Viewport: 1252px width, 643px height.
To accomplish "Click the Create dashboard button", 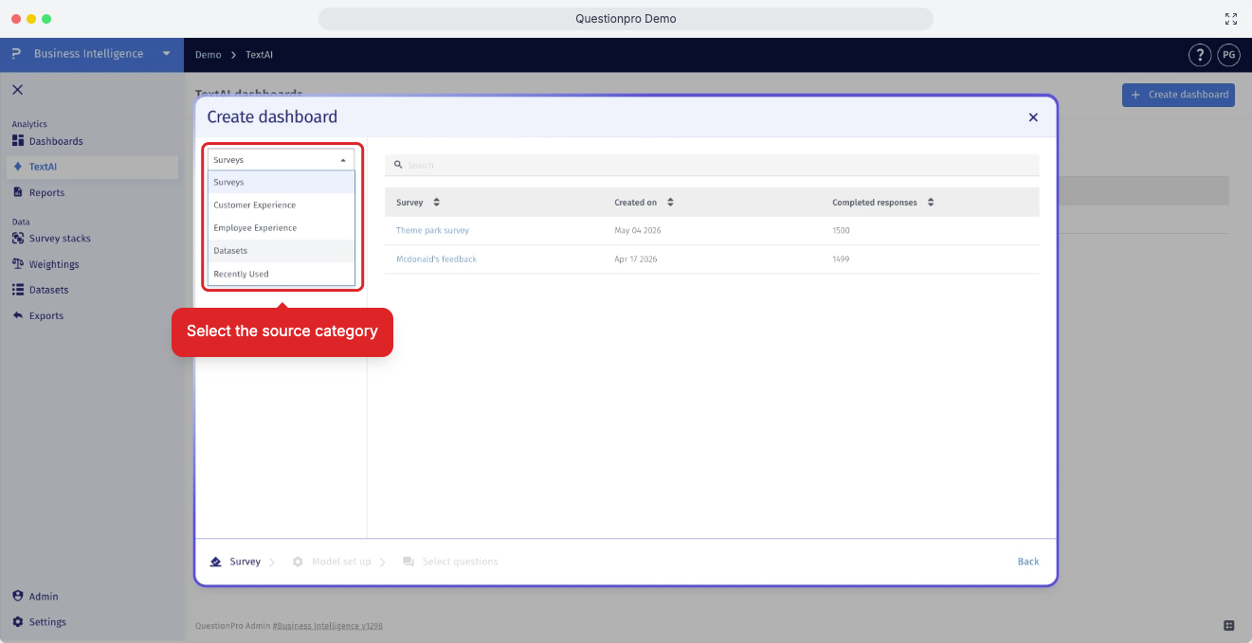I will tap(1178, 95).
